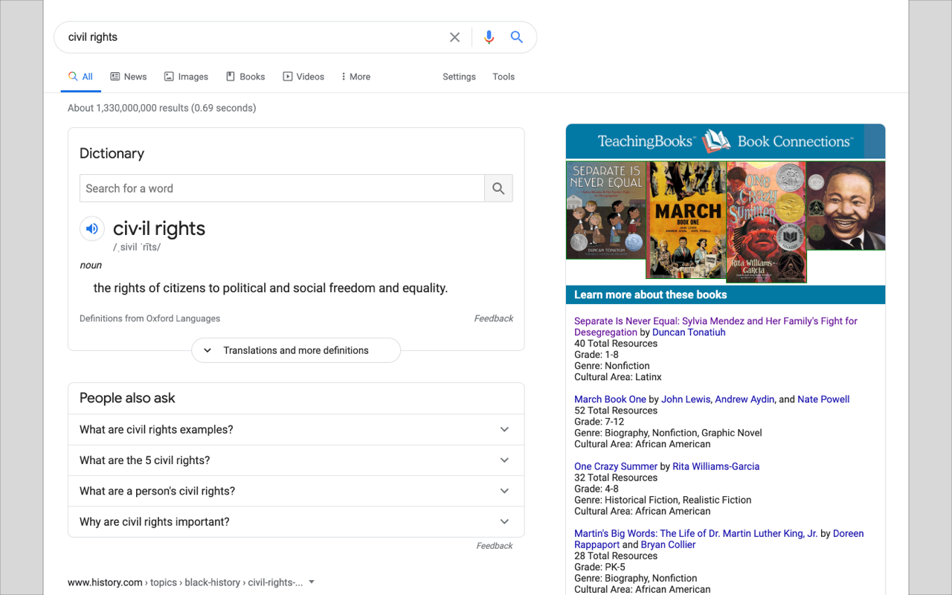
Task: Open search Settings
Action: click(x=459, y=77)
